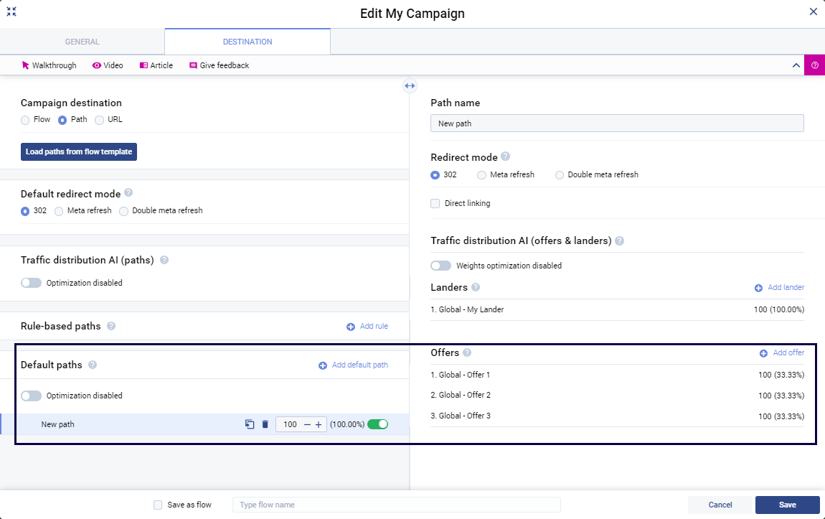825x519 pixels.
Task: Enable the Direct linking checkbox
Action: click(x=435, y=203)
